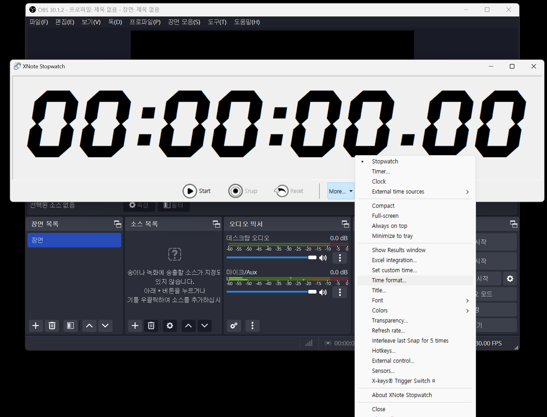
Task: Open Time format... menu item
Action: (416, 280)
